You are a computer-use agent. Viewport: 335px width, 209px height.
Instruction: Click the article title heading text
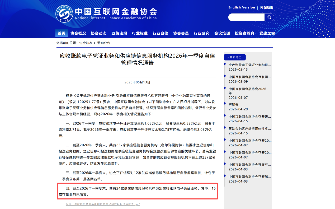coord(137,59)
